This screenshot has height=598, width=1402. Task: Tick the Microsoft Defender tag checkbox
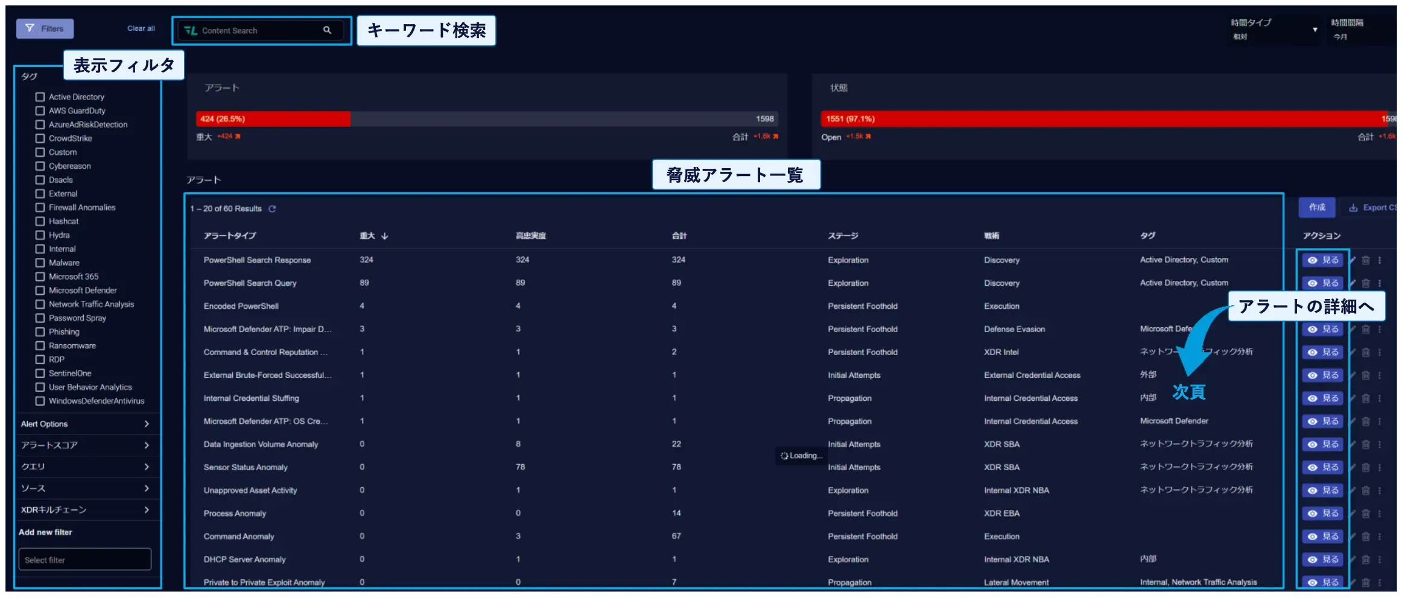point(40,291)
